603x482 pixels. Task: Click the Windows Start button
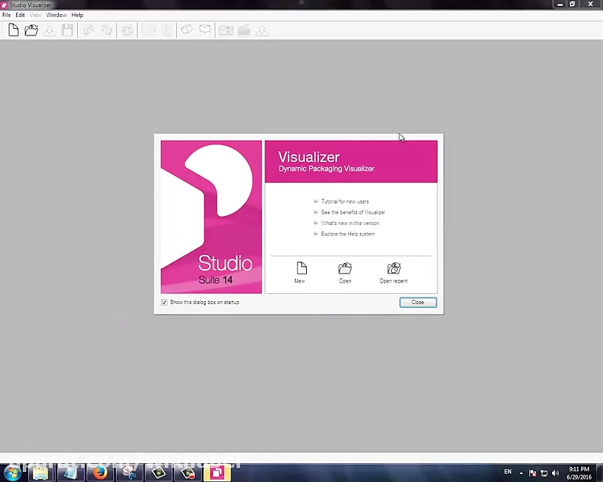point(12,473)
